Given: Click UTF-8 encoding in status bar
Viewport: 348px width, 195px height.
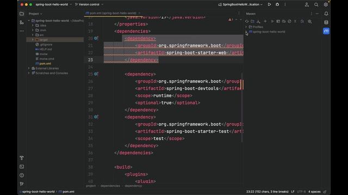Looking at the screenshot, I should 301,192.
